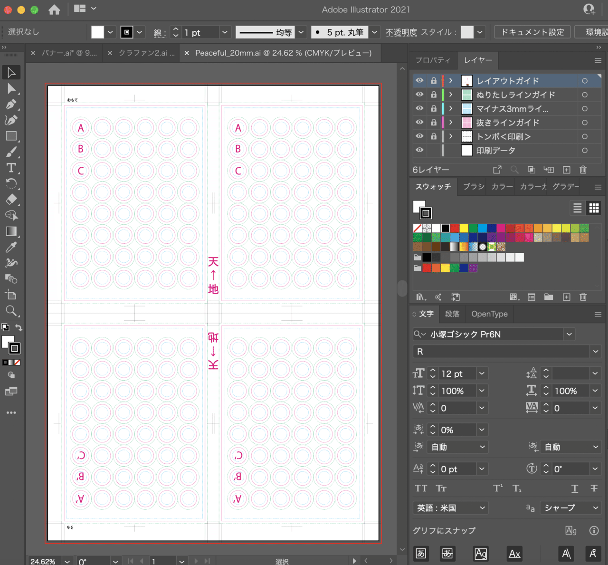Expand the ぬりたしラインガイド layer
Viewport: 608px width, 565px height.
click(451, 95)
